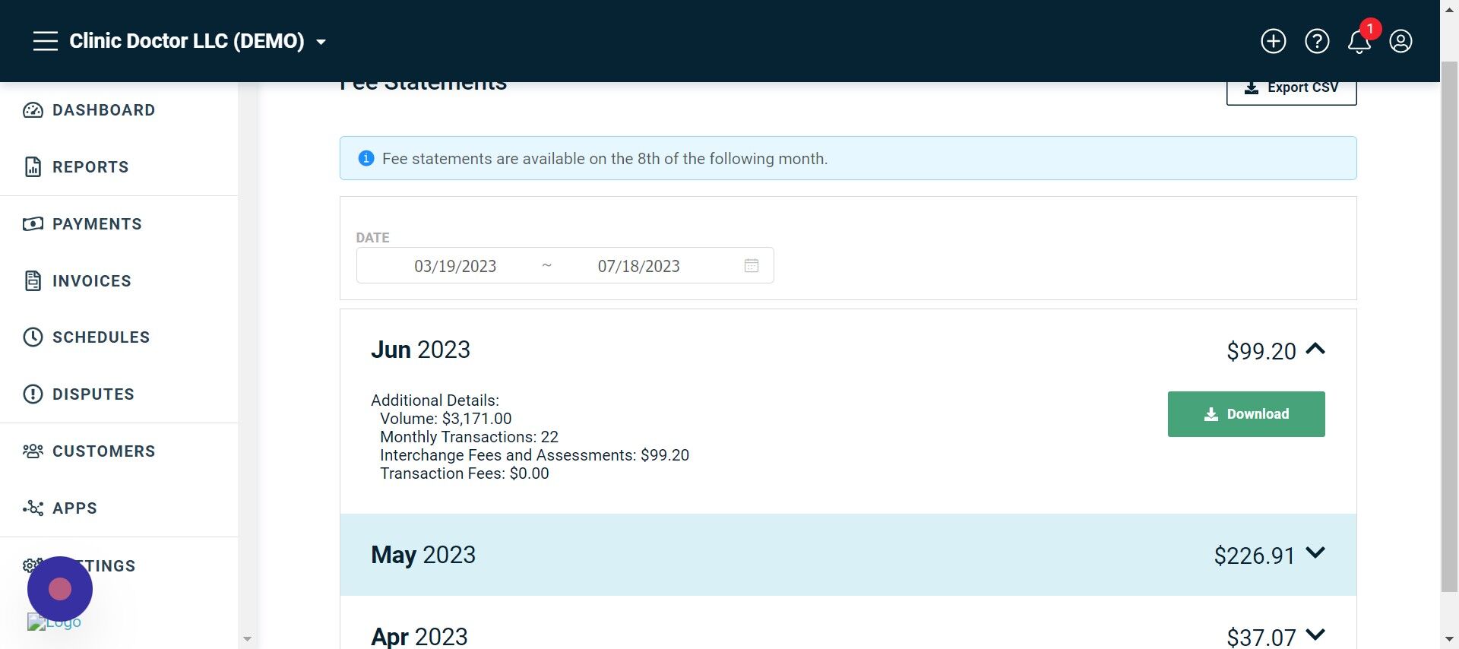Click the sidebar scroll down arrow
This screenshot has height=649, width=1459.
click(247, 640)
